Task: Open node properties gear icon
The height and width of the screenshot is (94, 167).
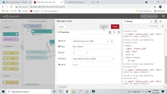Action: 110,32
